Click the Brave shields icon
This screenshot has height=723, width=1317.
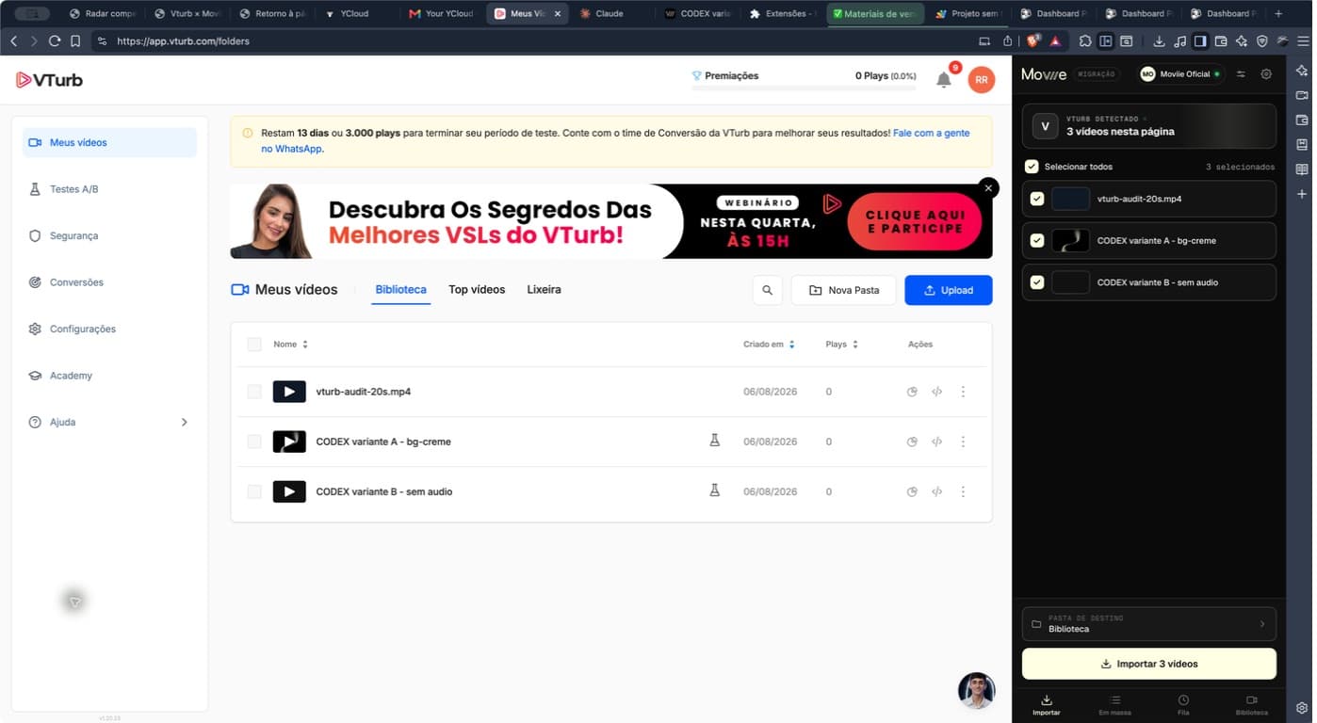point(1032,41)
